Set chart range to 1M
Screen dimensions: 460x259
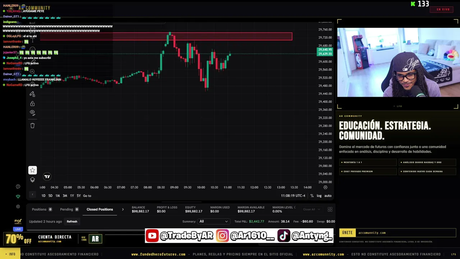point(57,196)
